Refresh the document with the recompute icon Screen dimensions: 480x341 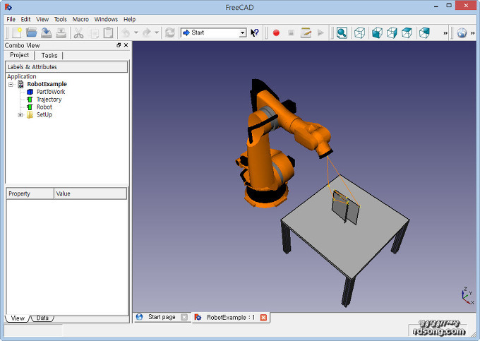point(170,32)
